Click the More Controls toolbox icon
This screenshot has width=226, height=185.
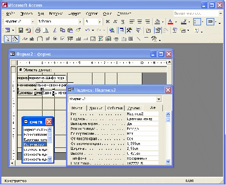click(154, 39)
